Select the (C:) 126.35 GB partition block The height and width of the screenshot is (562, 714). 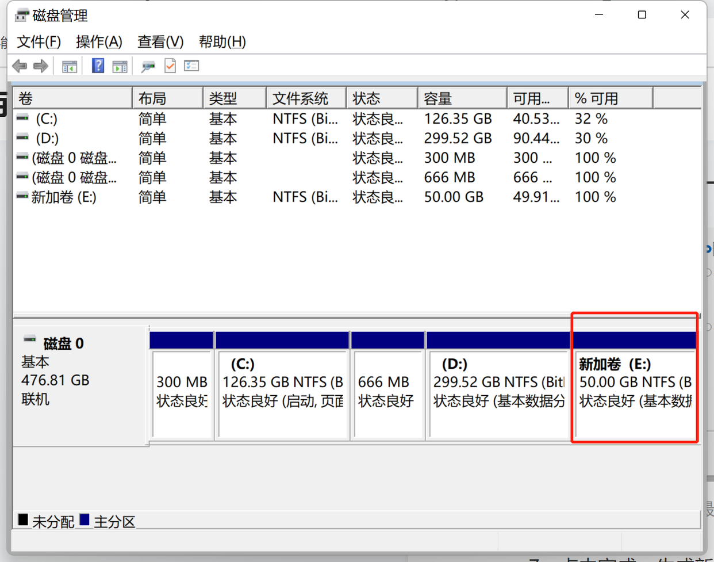point(282,386)
